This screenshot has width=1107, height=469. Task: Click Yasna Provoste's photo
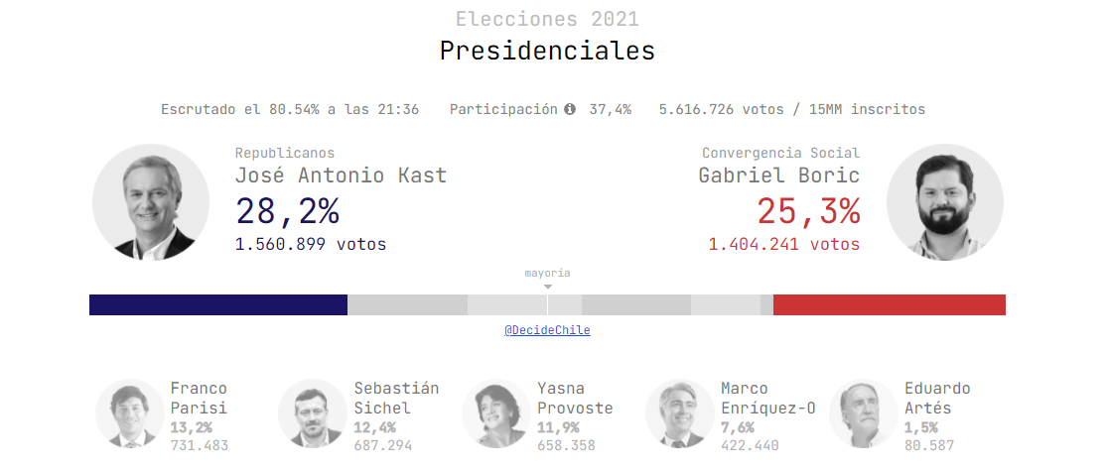(x=495, y=412)
